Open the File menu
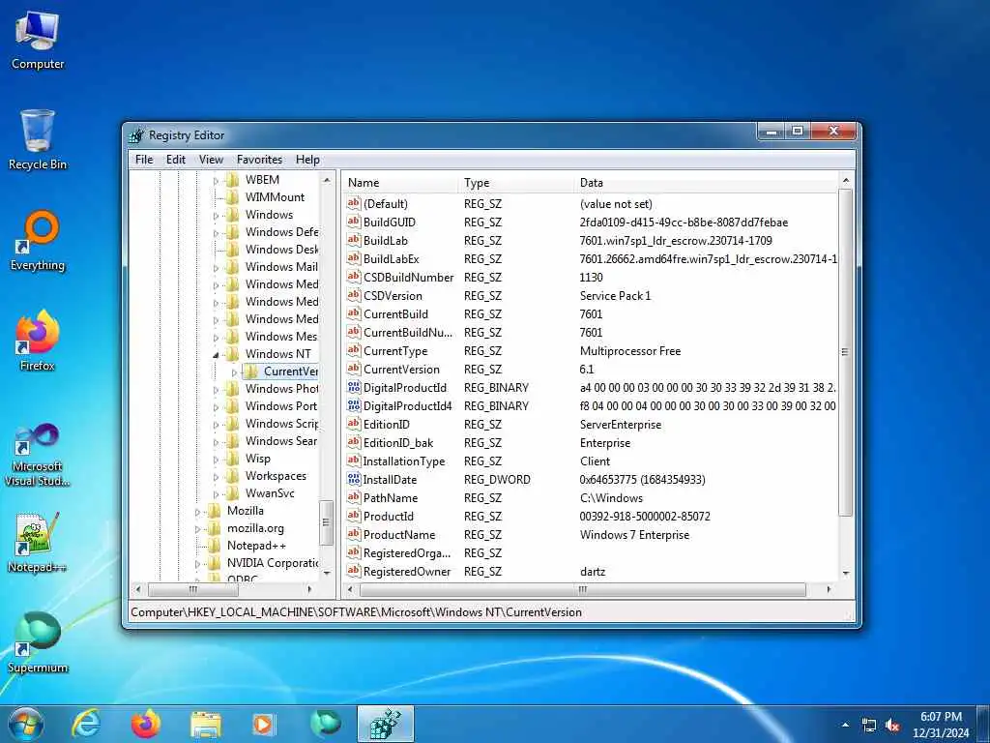The image size is (990, 743). [144, 160]
